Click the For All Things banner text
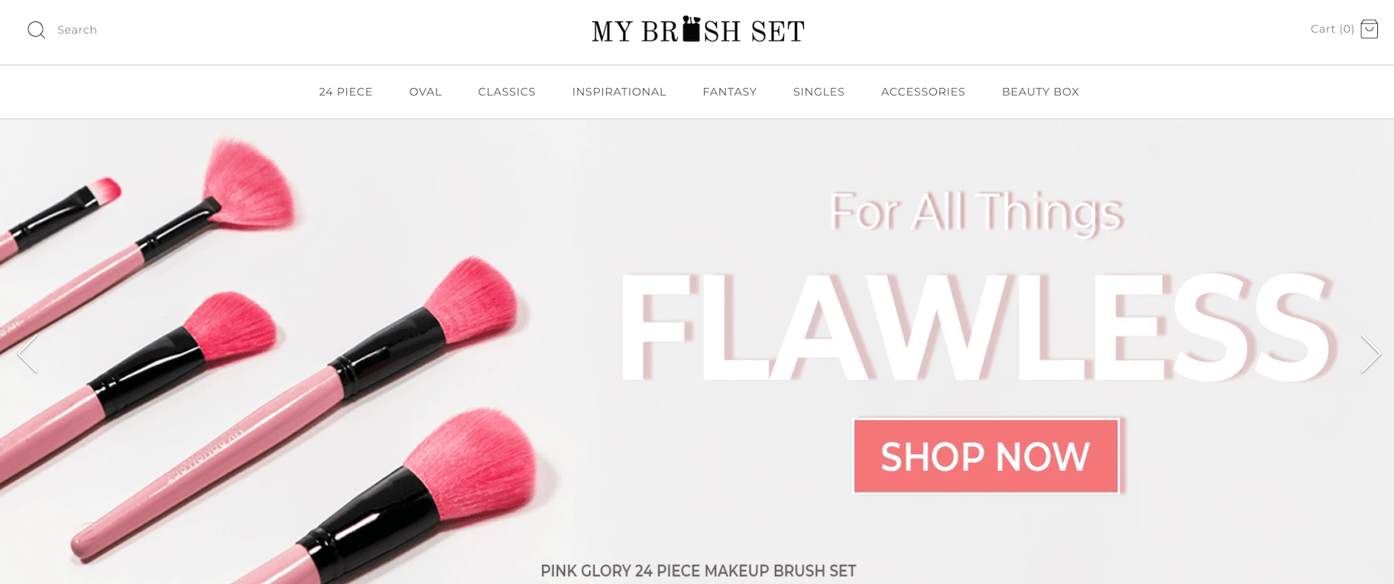The image size is (1394, 584). pos(977,212)
